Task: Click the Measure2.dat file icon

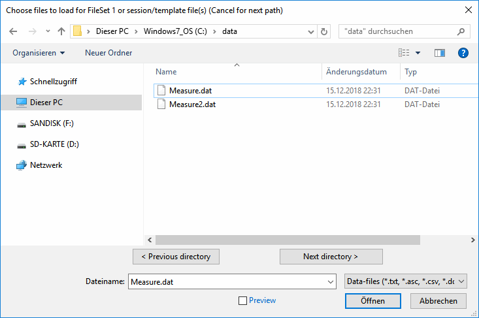Action: (x=162, y=104)
